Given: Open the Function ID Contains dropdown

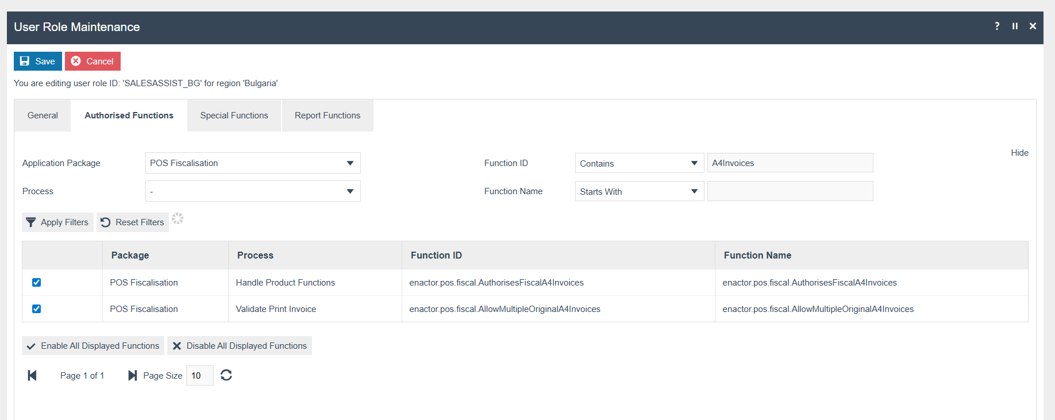Looking at the screenshot, I should coord(639,163).
